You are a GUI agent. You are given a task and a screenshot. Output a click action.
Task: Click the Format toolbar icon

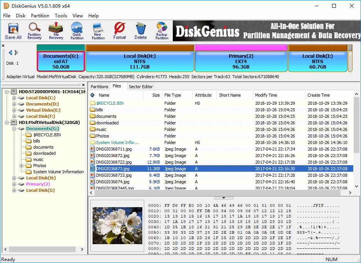(120, 31)
